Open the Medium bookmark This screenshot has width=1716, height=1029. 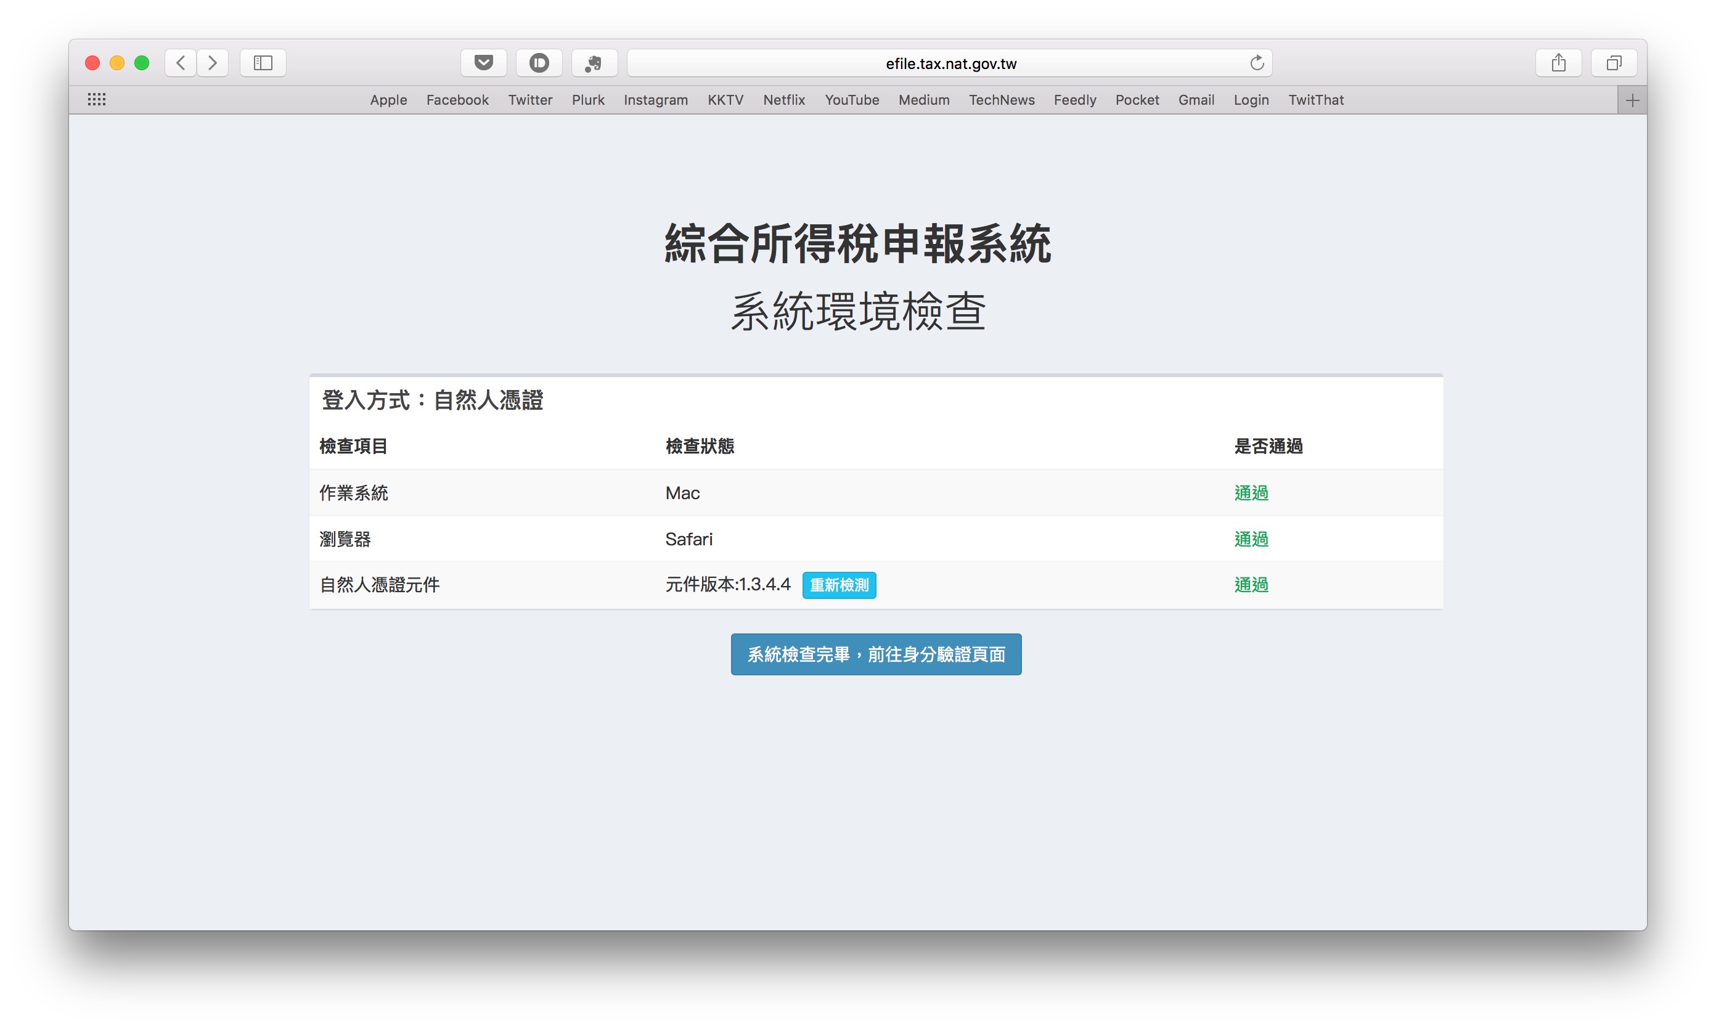pos(924,100)
